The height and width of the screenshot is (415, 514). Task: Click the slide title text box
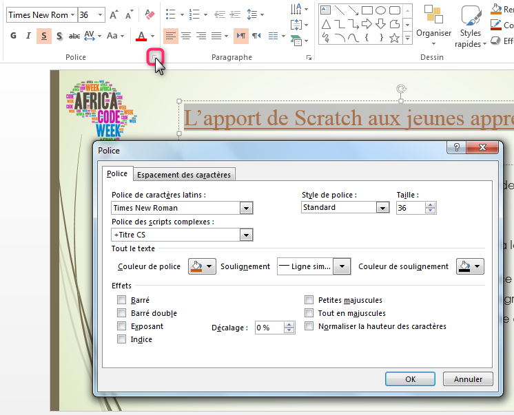click(349, 118)
